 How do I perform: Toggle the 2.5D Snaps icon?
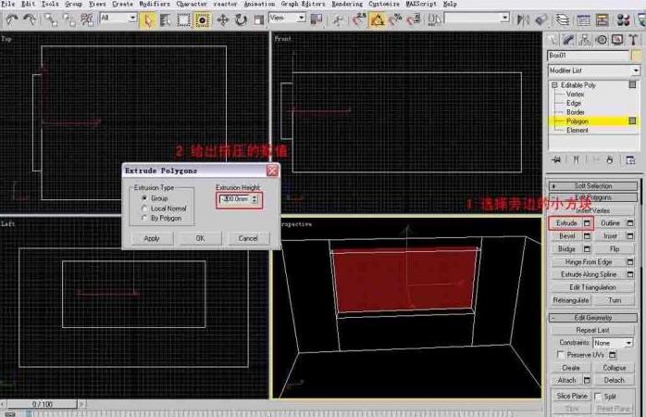click(359, 19)
